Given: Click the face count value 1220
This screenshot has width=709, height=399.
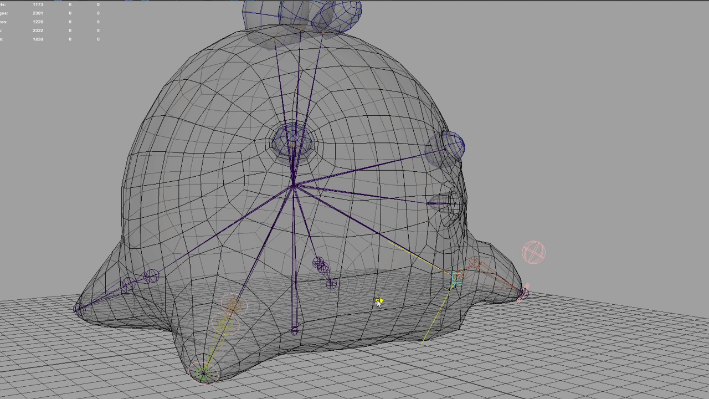Looking at the screenshot, I should pyautogui.click(x=38, y=22).
